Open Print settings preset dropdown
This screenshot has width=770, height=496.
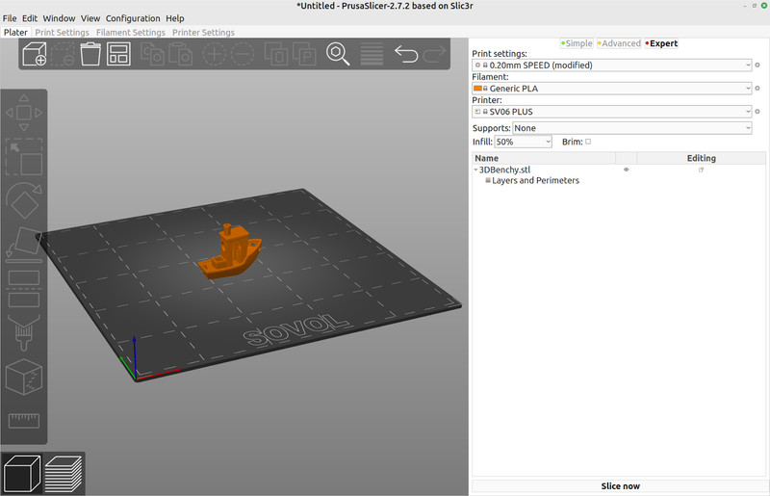click(x=611, y=65)
